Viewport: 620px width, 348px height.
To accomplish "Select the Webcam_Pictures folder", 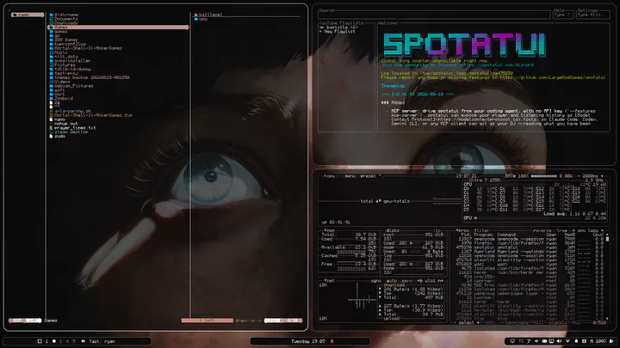I will click(73, 86).
